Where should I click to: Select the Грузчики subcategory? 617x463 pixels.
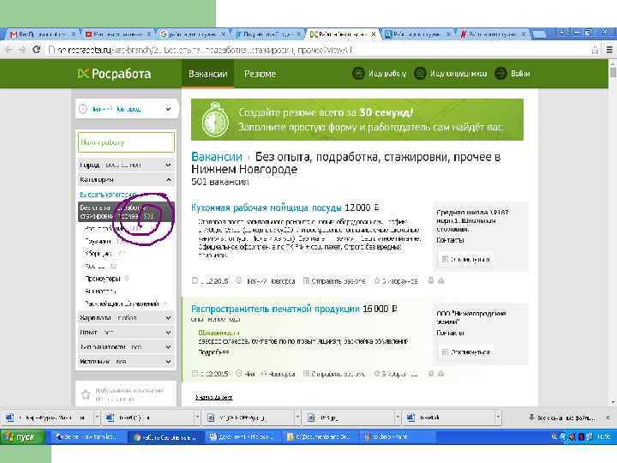coord(99,241)
